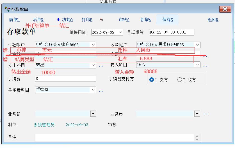Expand the 付款账户 account dropdown
The image size is (235, 148).
[x=93, y=45]
